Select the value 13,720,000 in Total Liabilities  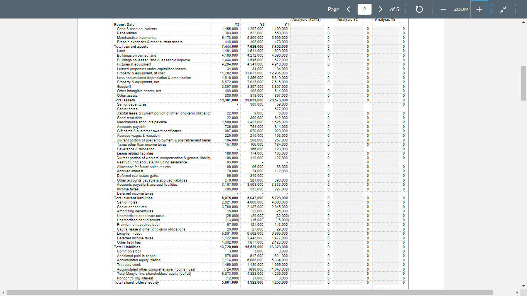click(x=229, y=247)
